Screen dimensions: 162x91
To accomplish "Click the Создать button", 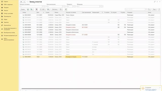I will tap(23, 9).
